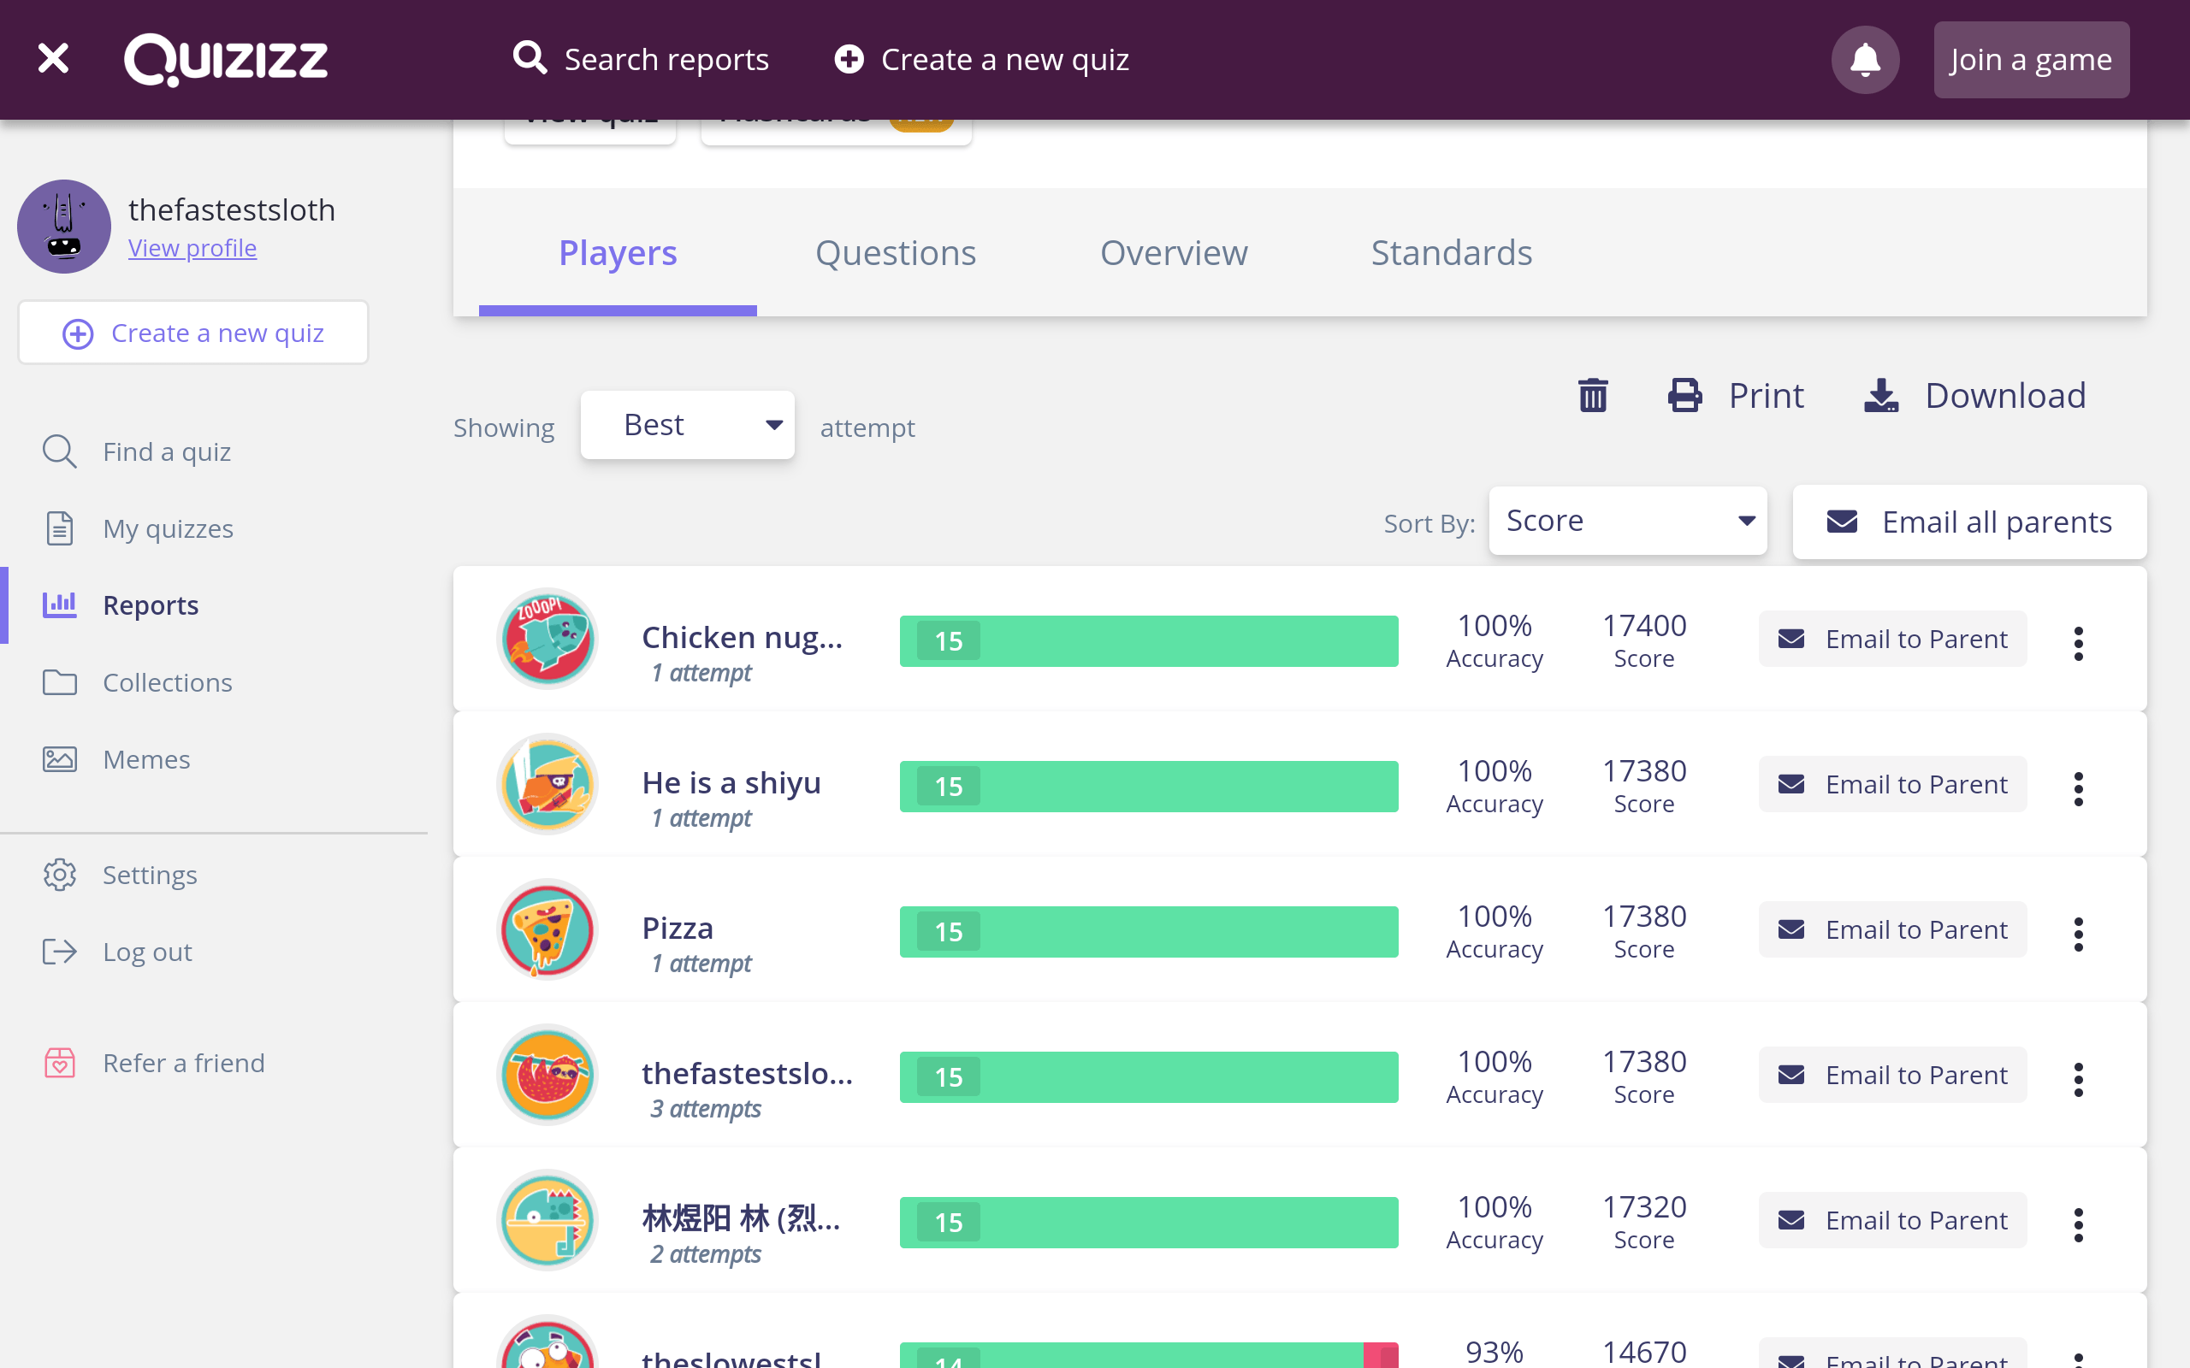Image resolution: width=2190 pixels, height=1368 pixels.
Task: Click the thefastestsloth View profile link
Action: click(x=192, y=247)
